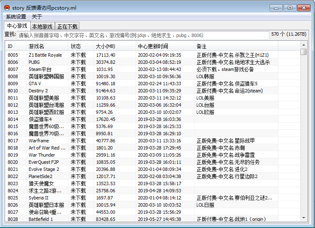
Task: Close the story window
Action: pos(304,8)
